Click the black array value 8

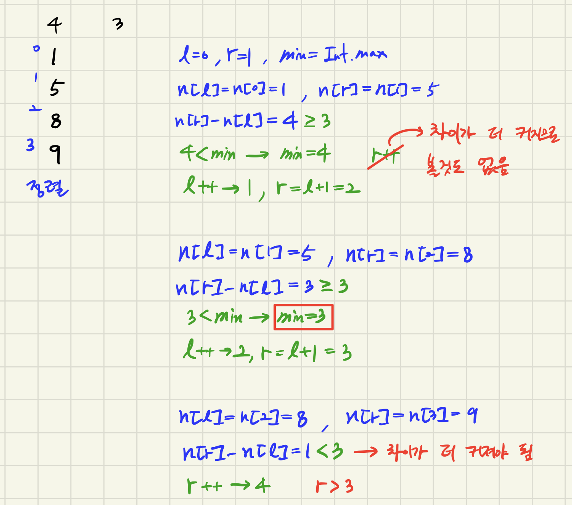56,121
